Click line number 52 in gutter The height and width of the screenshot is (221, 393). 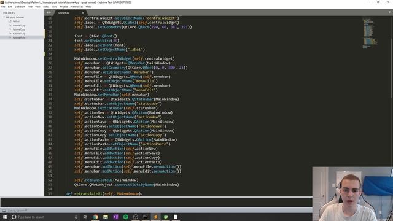pyautogui.click(x=50, y=180)
